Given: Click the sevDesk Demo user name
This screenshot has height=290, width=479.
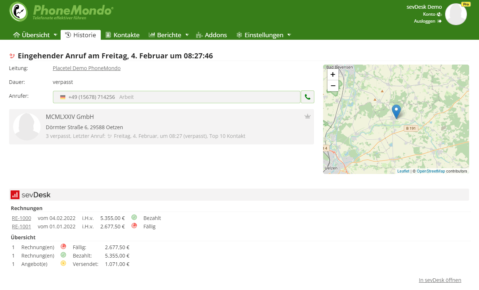Looking at the screenshot, I should 424,7.
